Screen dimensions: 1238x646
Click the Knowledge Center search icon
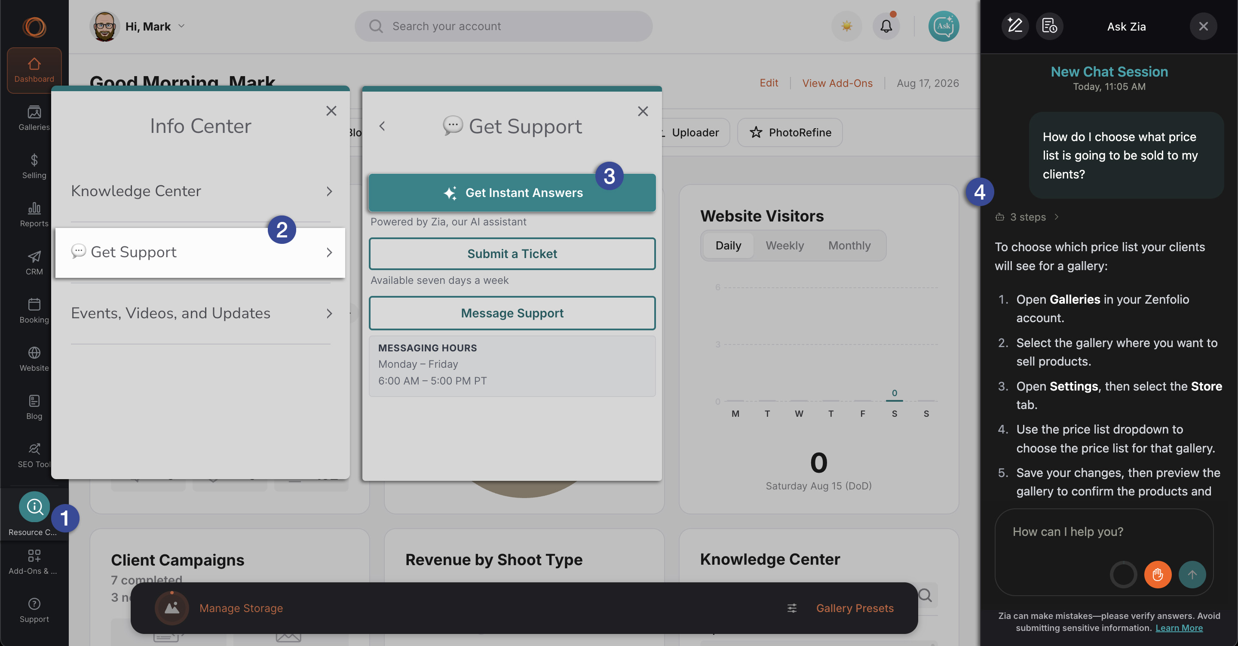[925, 596]
